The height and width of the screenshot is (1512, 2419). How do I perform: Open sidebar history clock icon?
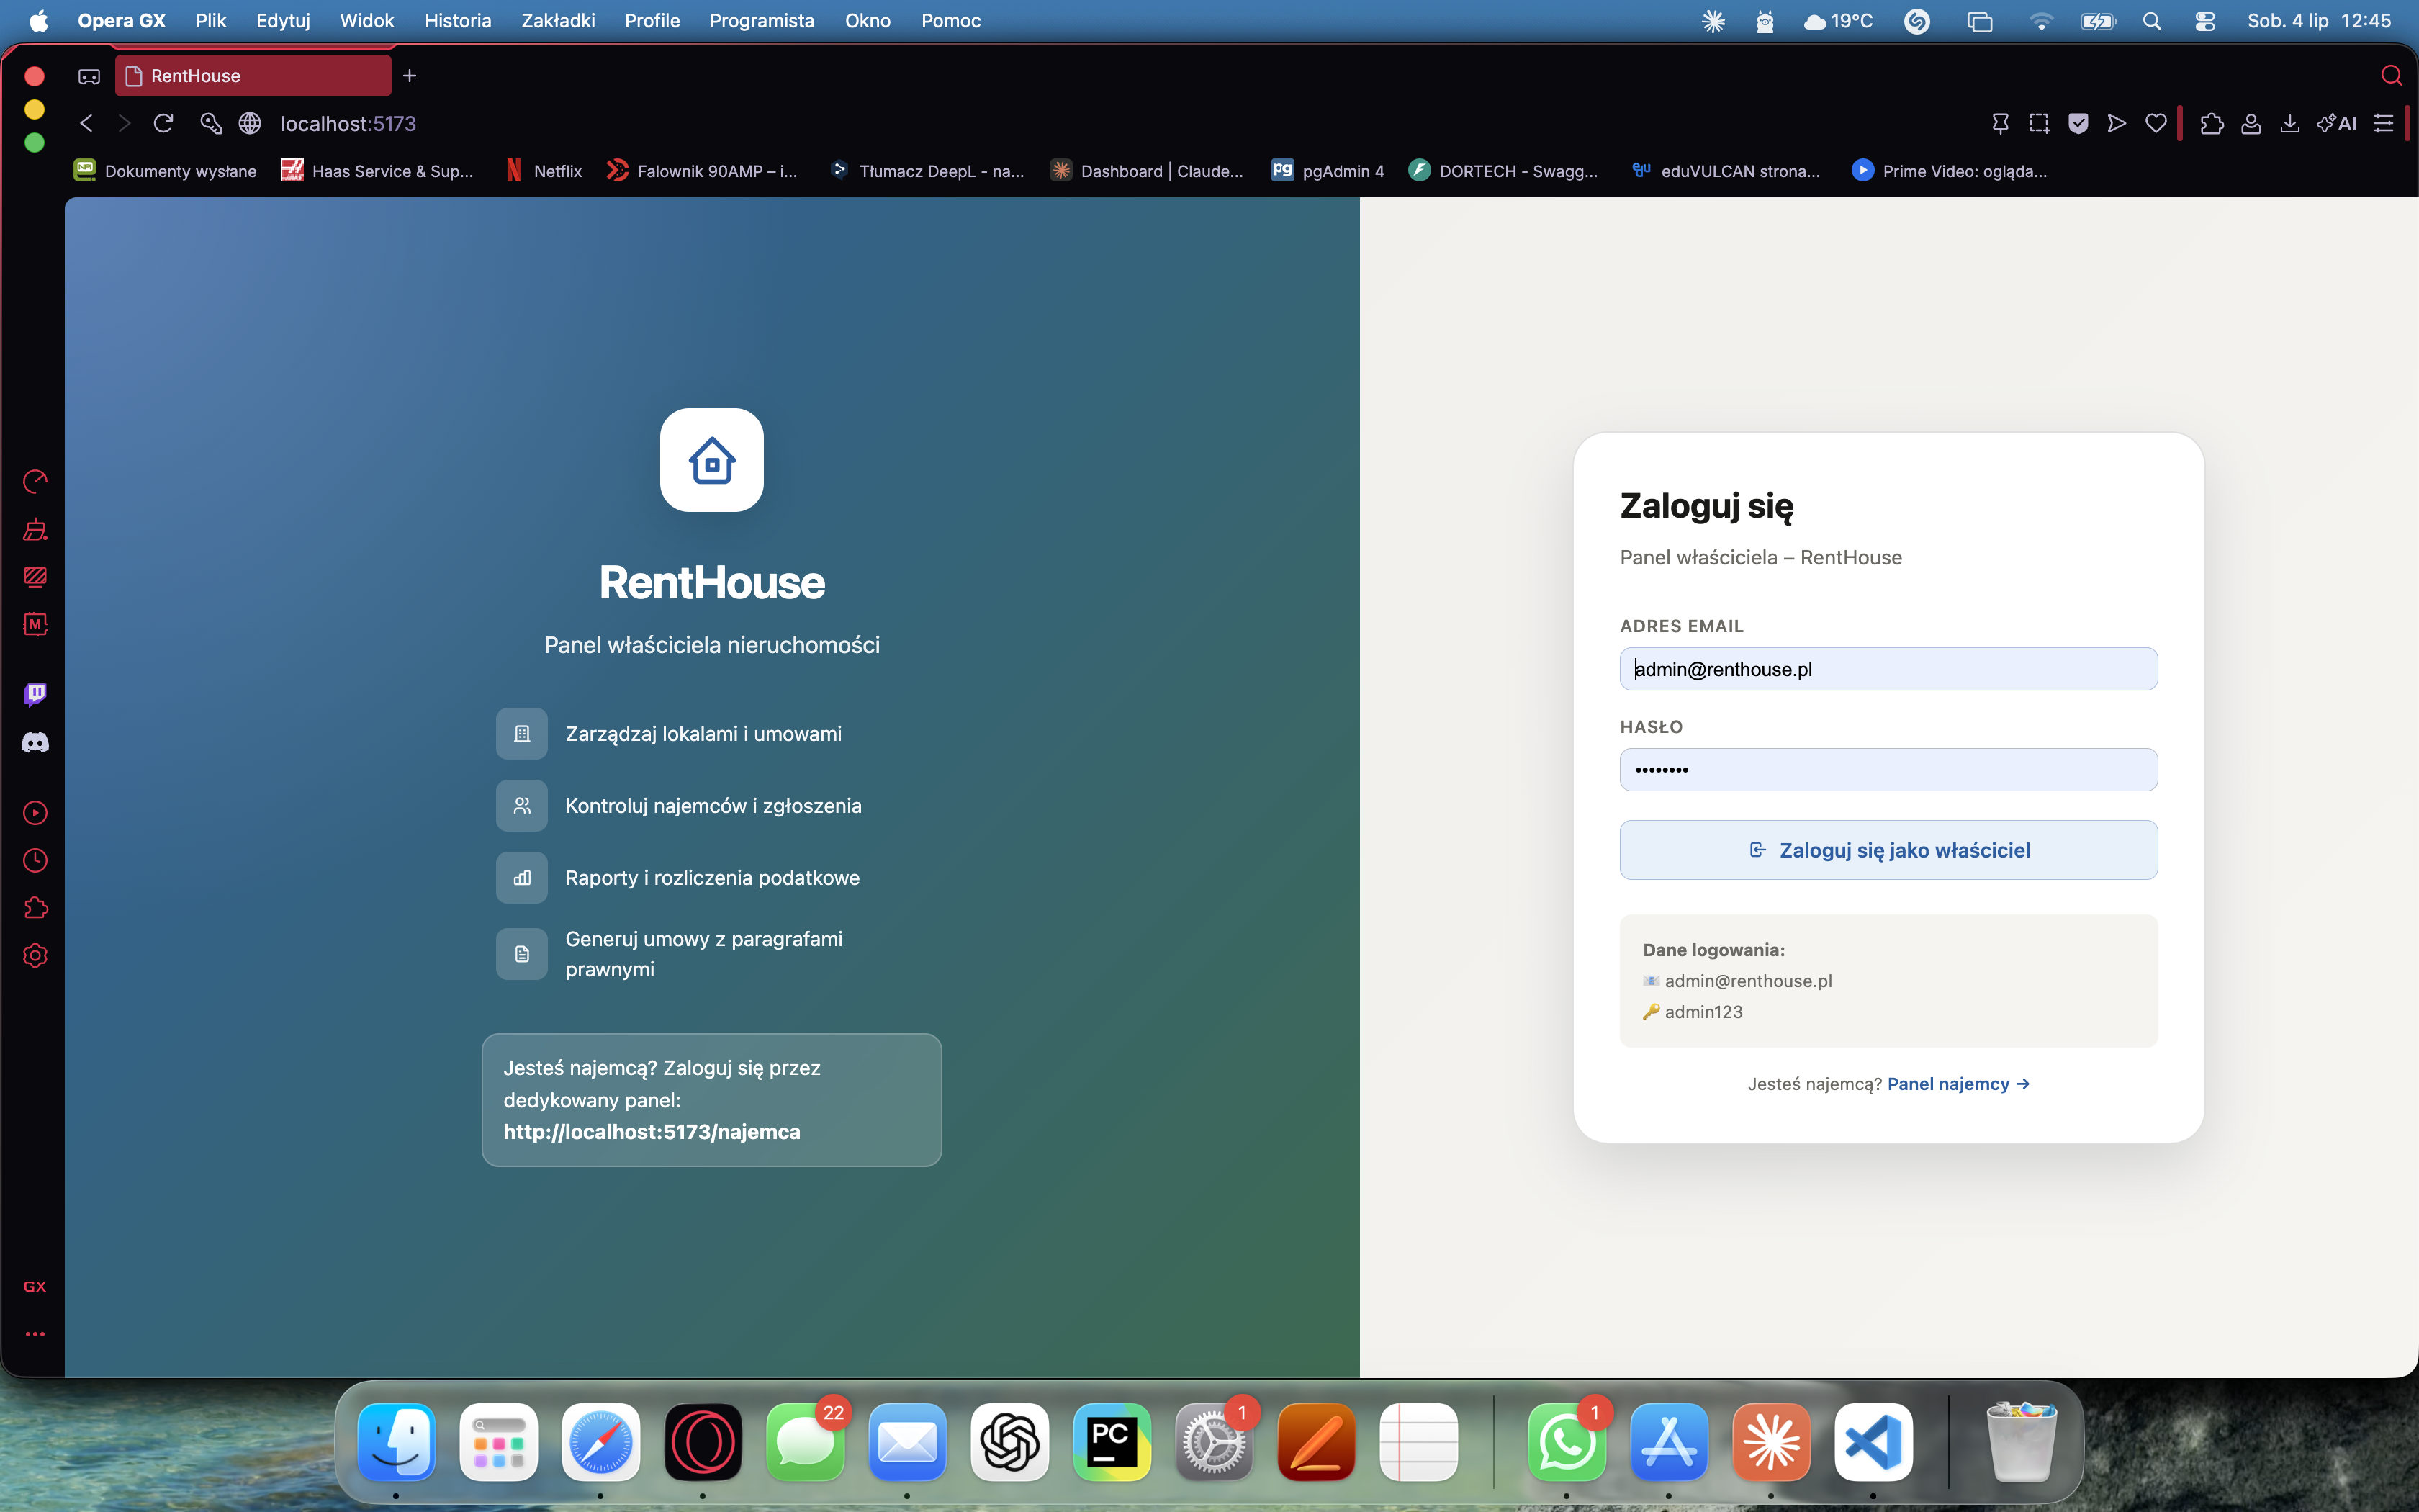35,860
